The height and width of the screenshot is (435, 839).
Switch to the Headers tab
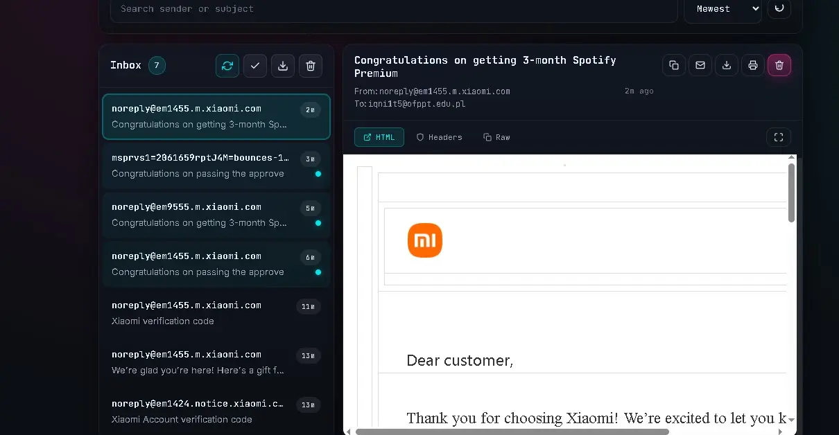coord(439,137)
